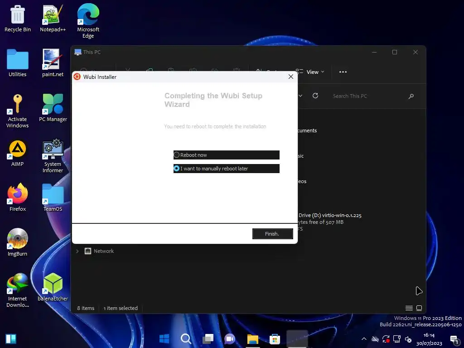Click the muted volume tray icon
Viewport: 464px width, 348px height.
408,339
